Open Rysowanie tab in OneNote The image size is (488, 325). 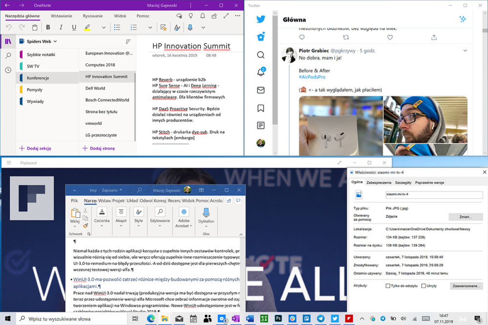[93, 16]
